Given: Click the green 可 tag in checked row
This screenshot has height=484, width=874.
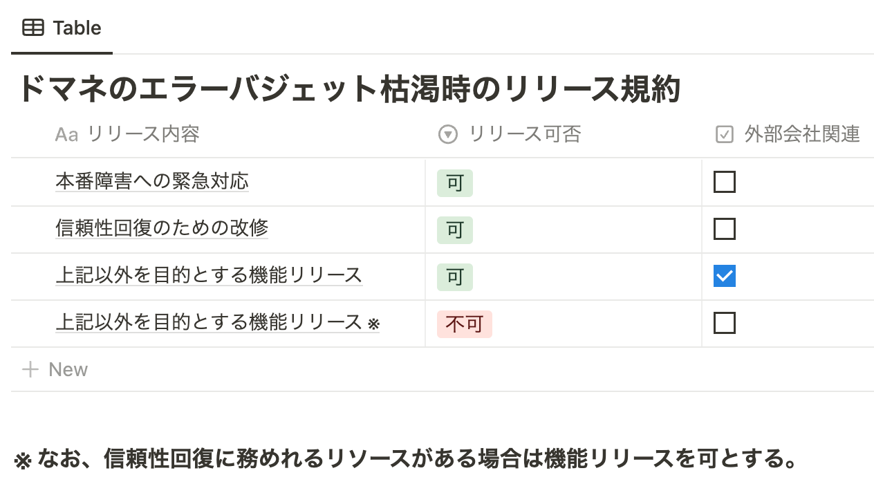Looking at the screenshot, I should (x=455, y=277).
